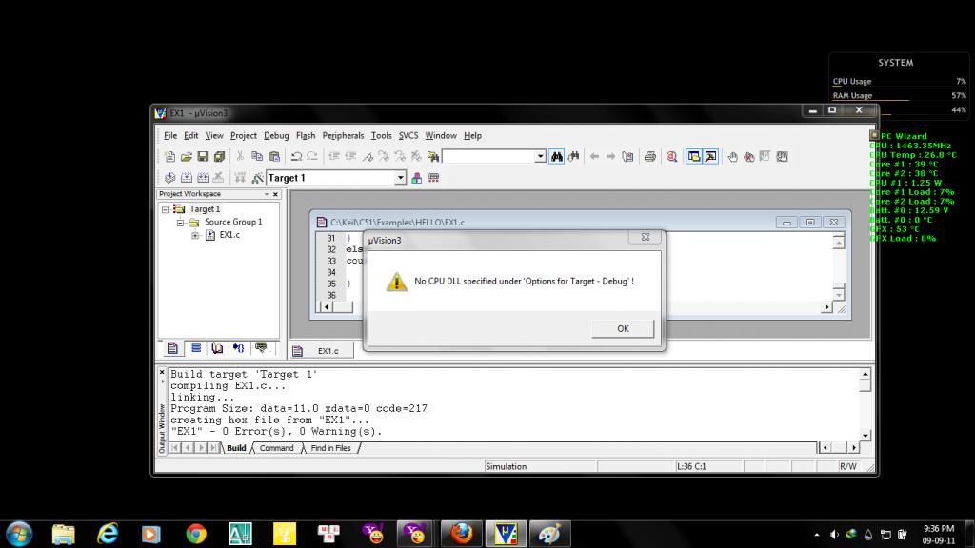Expand the EX1.c tree node

click(195, 235)
